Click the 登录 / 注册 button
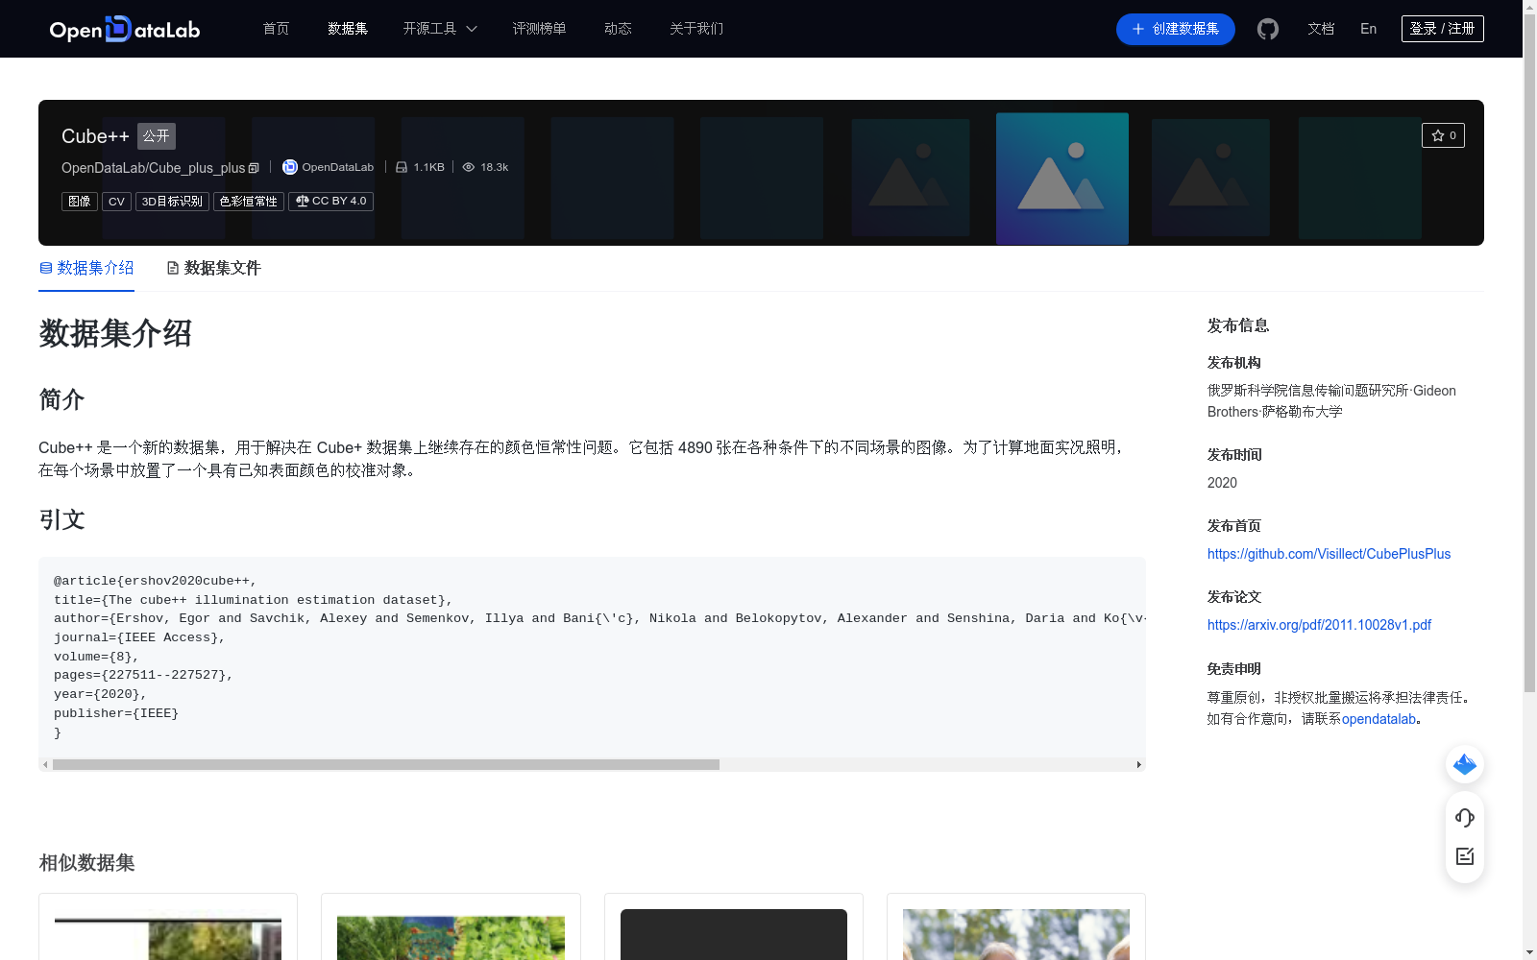Image resolution: width=1537 pixels, height=960 pixels. pyautogui.click(x=1442, y=29)
